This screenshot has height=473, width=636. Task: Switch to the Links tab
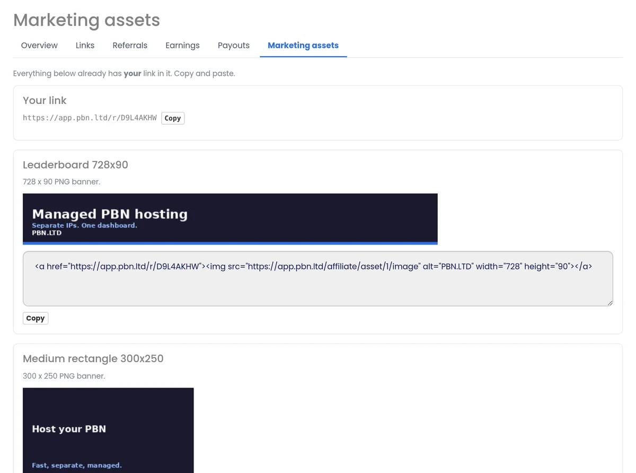click(x=85, y=46)
